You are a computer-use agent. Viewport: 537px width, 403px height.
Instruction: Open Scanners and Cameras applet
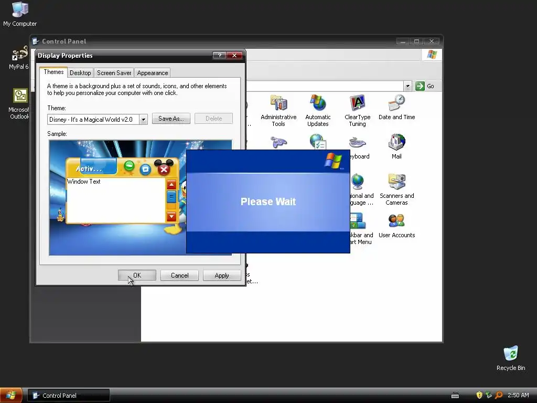pos(396,189)
